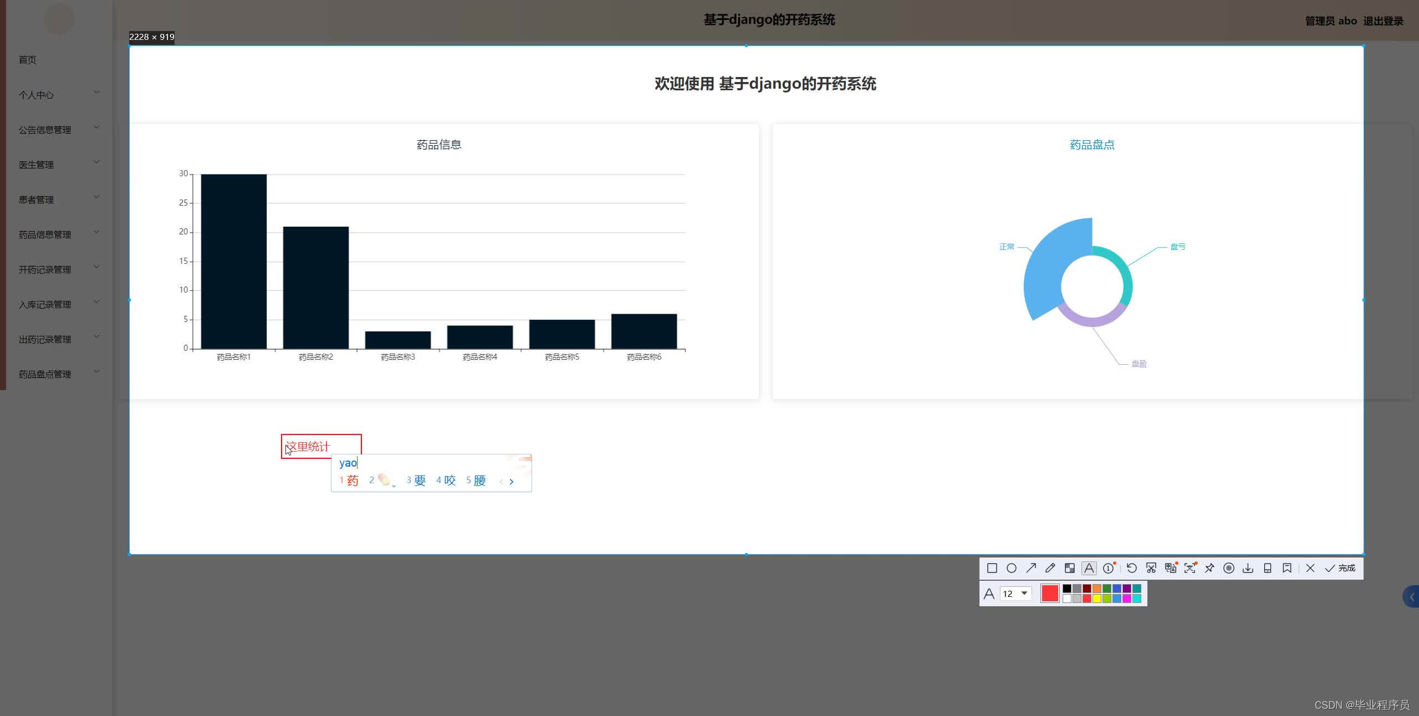Click the 管理员 abo user label
The height and width of the screenshot is (716, 1419).
click(x=1331, y=21)
